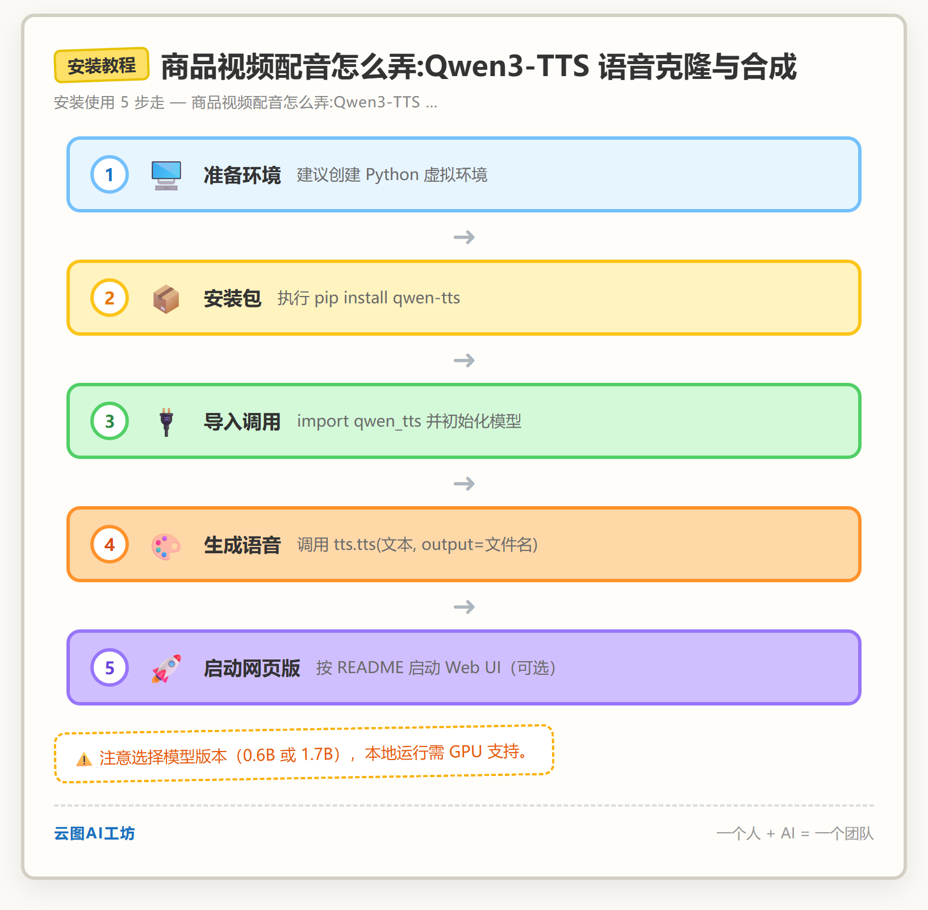
Task: Select the yellow number 2 circle
Action: (110, 298)
